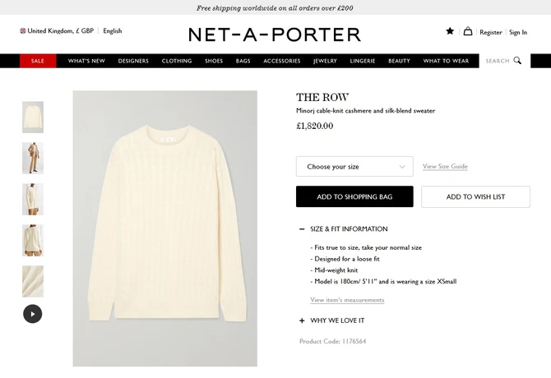Click the United Kingdom flag icon
The width and height of the screenshot is (551, 378).
[x=23, y=31]
